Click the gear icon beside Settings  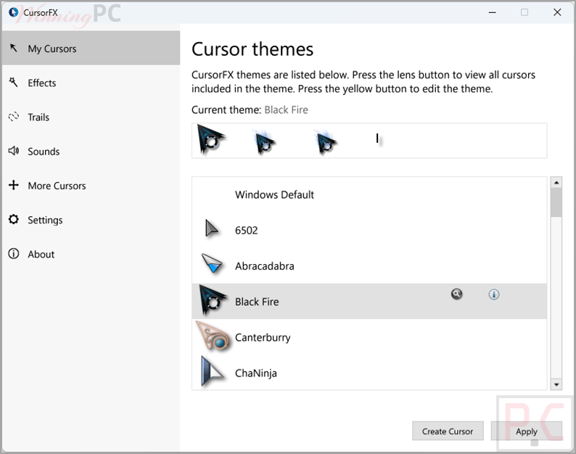[x=14, y=219]
